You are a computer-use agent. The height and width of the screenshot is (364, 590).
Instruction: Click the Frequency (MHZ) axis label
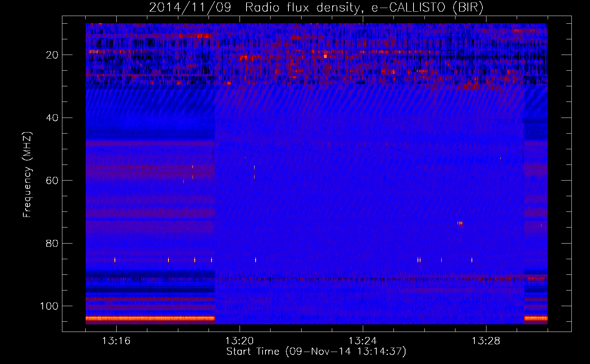point(27,175)
